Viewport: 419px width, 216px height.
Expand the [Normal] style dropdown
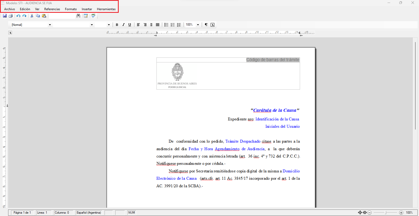point(50,25)
